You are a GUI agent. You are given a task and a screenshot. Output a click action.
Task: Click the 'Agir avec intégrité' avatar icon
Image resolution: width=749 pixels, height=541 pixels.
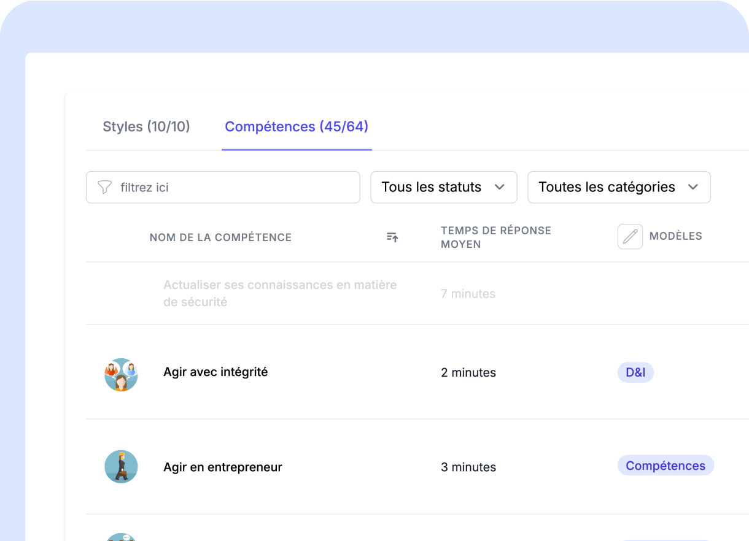point(121,375)
